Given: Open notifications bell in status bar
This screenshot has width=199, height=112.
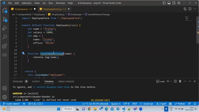Looking at the screenshot, I should tap(195, 104).
